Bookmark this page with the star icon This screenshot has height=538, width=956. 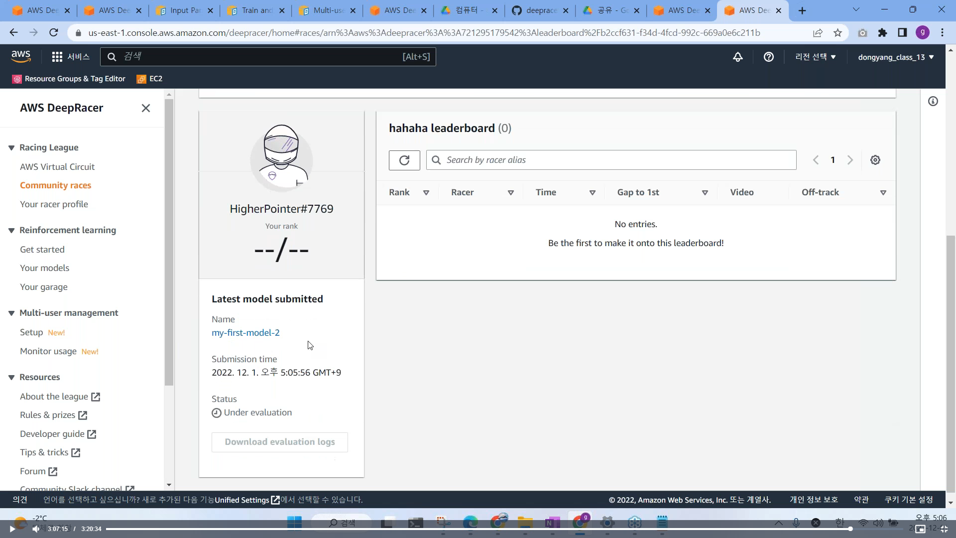tap(837, 33)
